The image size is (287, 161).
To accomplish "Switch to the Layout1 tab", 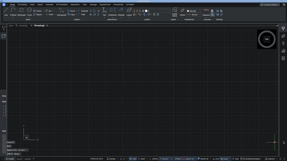I will pos(20,159).
